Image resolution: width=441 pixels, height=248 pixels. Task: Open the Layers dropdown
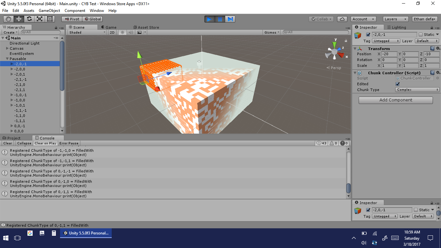pos(395,19)
